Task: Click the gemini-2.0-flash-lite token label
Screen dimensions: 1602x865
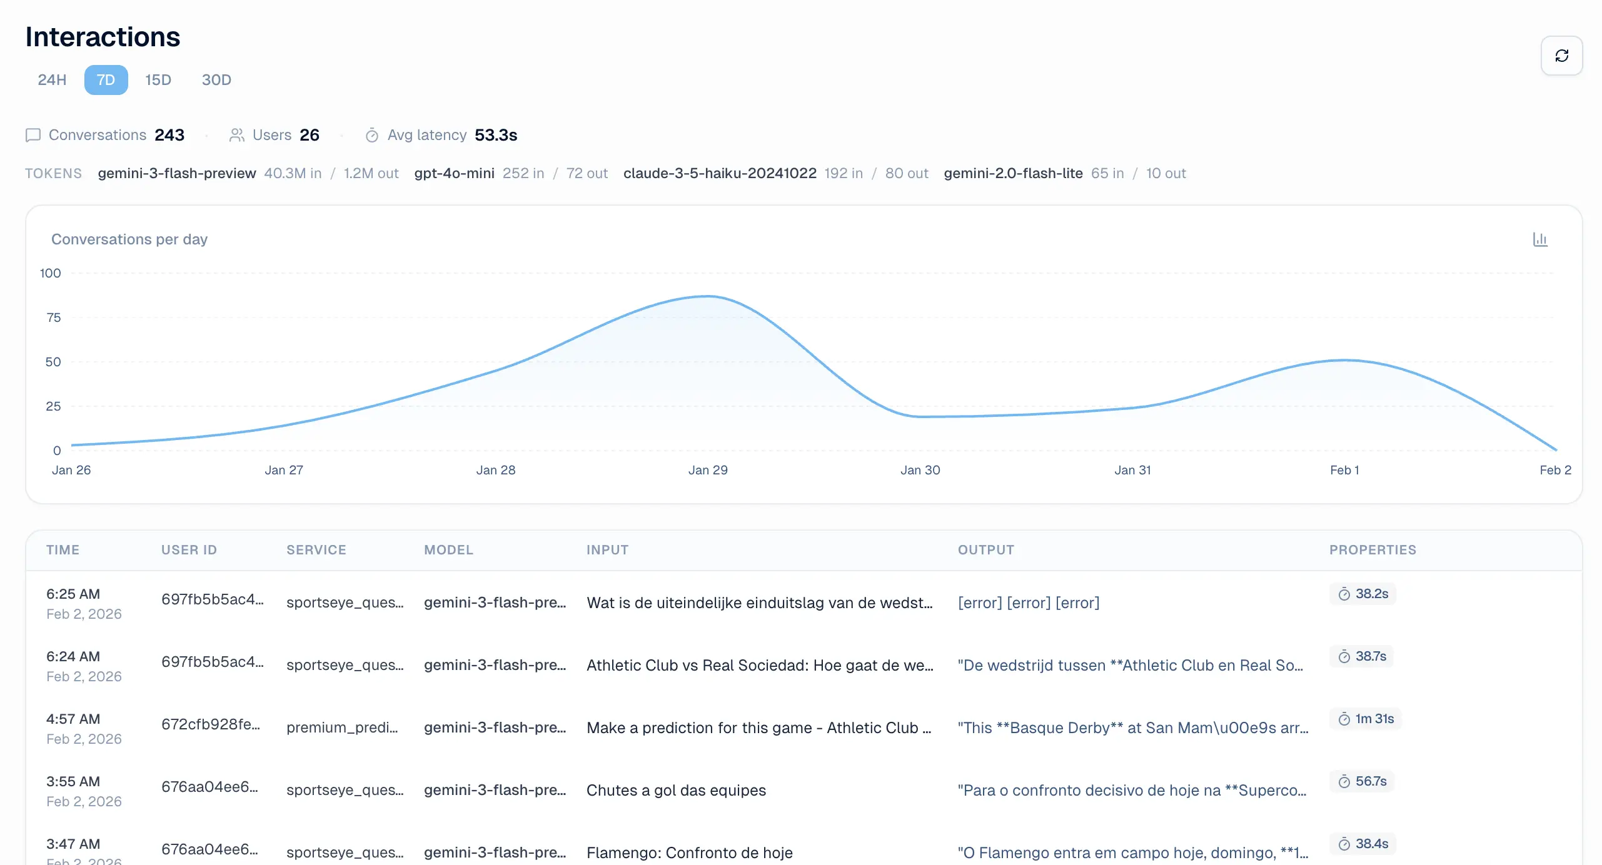Action: tap(1013, 173)
